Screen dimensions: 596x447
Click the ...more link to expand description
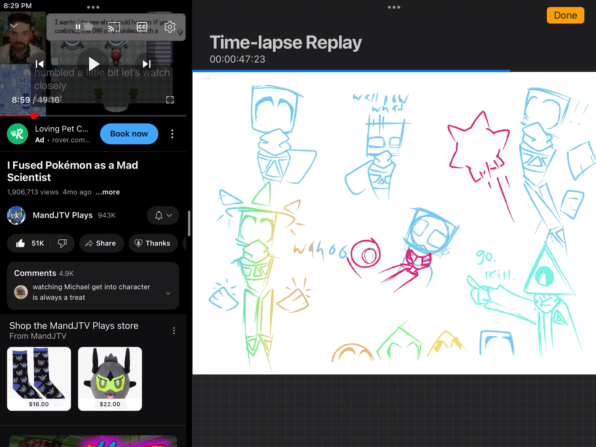point(107,192)
